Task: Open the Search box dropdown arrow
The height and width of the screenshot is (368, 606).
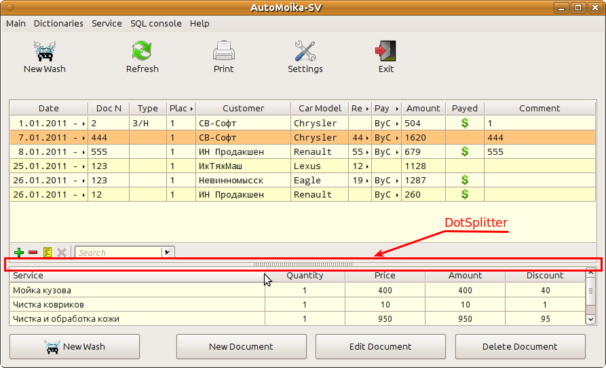Action: click(167, 253)
